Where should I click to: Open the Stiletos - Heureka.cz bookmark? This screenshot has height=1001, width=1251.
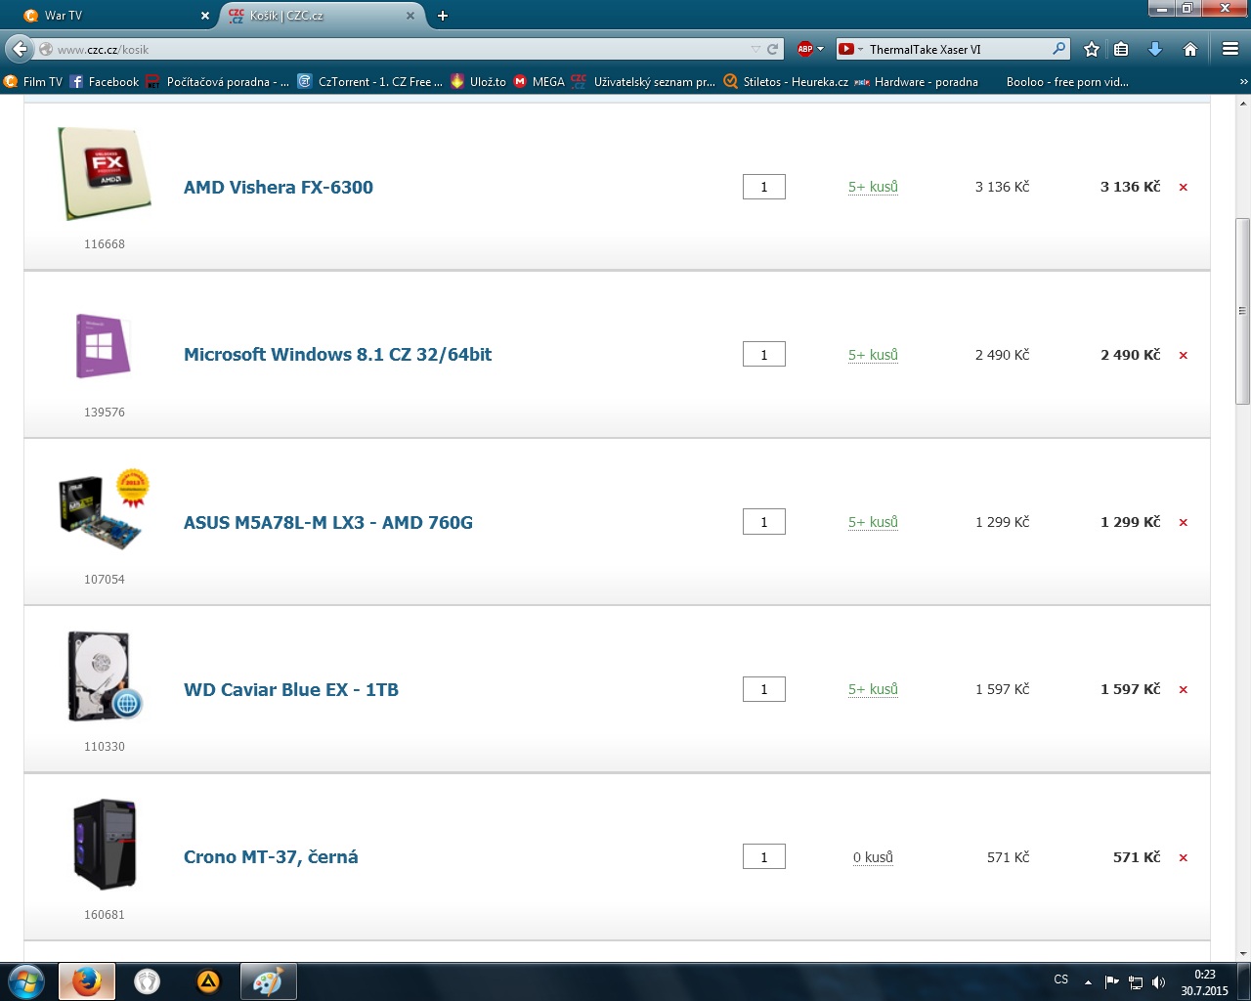(x=786, y=82)
